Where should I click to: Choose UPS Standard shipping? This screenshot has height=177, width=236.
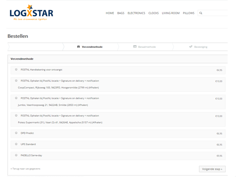[16, 144]
